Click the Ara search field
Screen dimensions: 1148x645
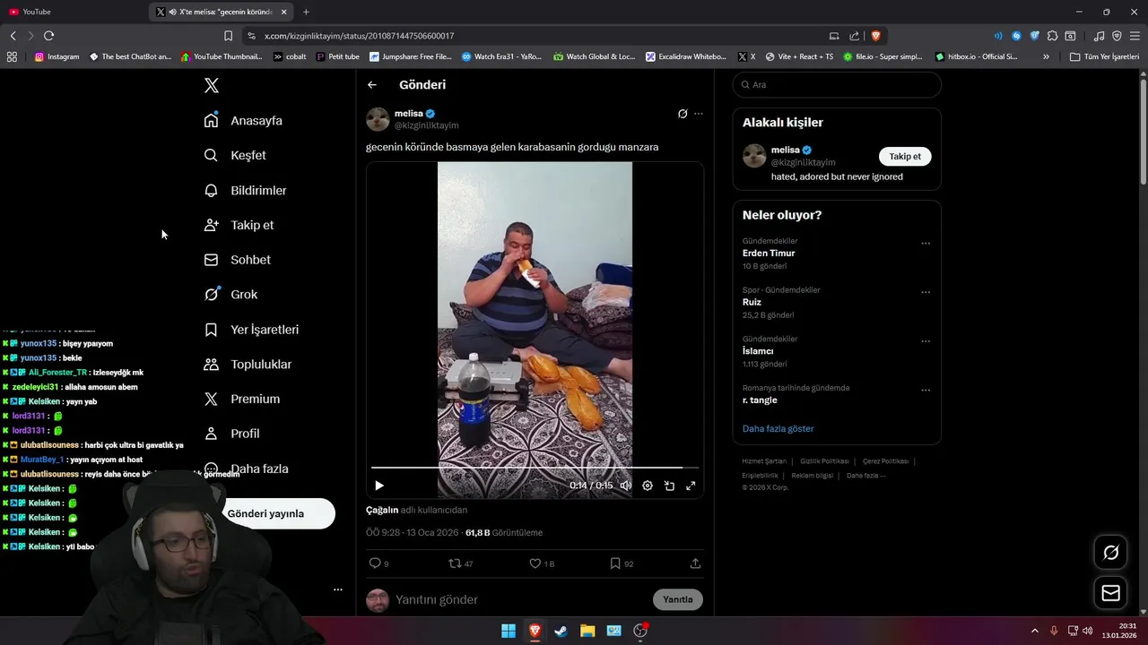click(x=837, y=84)
